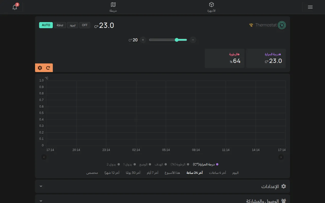Move chart to earlier time range
This screenshot has width=325, height=203.
click(44, 157)
